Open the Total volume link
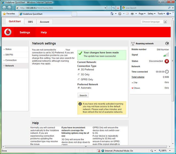Image resolution: width=176 pixels, height=154 pixels. pos(138,77)
